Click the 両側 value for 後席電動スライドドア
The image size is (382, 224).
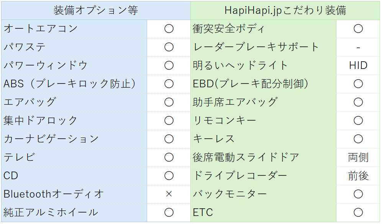(358, 157)
